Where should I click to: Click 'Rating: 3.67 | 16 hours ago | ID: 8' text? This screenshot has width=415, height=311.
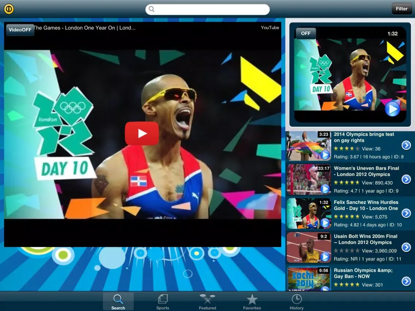pos(369,157)
